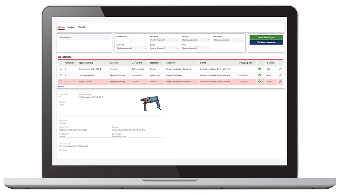Image resolution: width=341 pixels, height=195 pixels.
Task: Click green check icon in Tischlampe row
Action: [259, 75]
